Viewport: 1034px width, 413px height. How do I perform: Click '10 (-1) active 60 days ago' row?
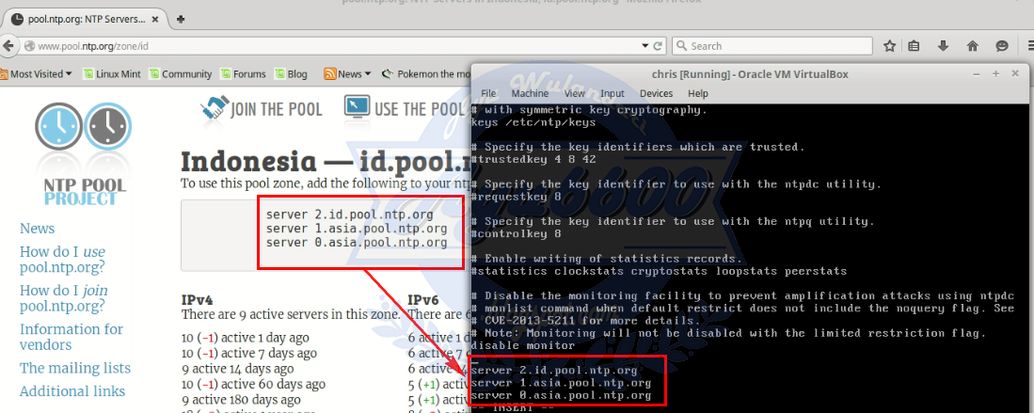253,384
